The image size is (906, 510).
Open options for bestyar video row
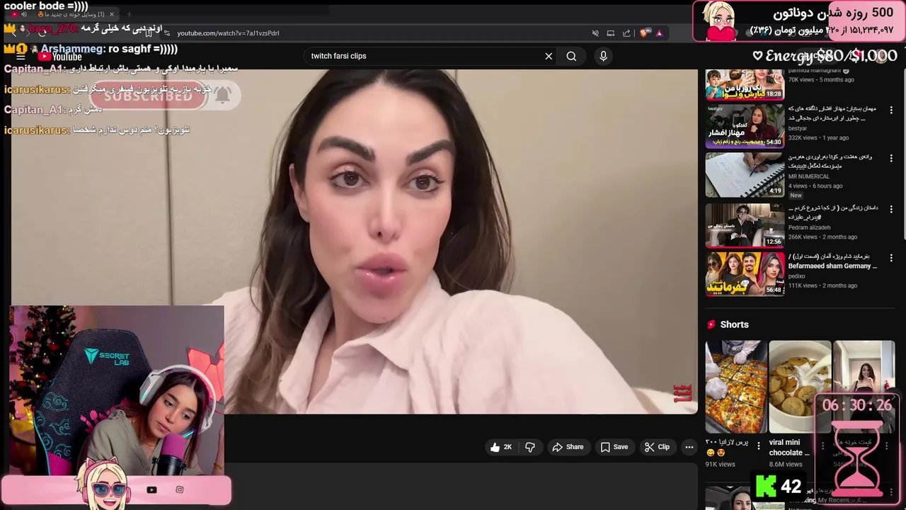pos(891,110)
